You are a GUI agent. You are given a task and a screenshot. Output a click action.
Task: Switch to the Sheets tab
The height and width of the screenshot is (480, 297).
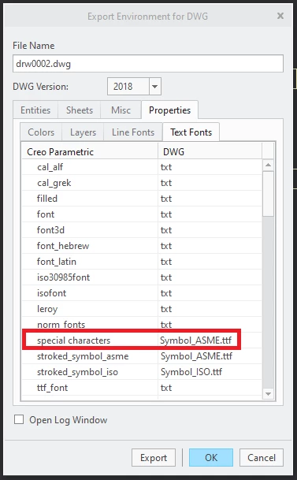tap(80, 110)
